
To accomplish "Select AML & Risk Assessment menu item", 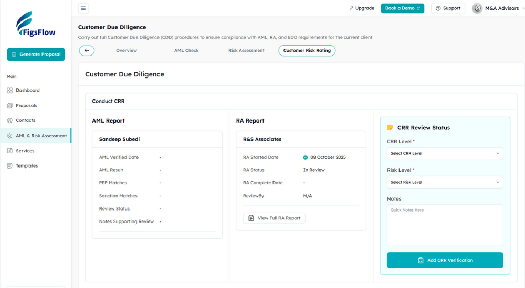I will point(36,136).
